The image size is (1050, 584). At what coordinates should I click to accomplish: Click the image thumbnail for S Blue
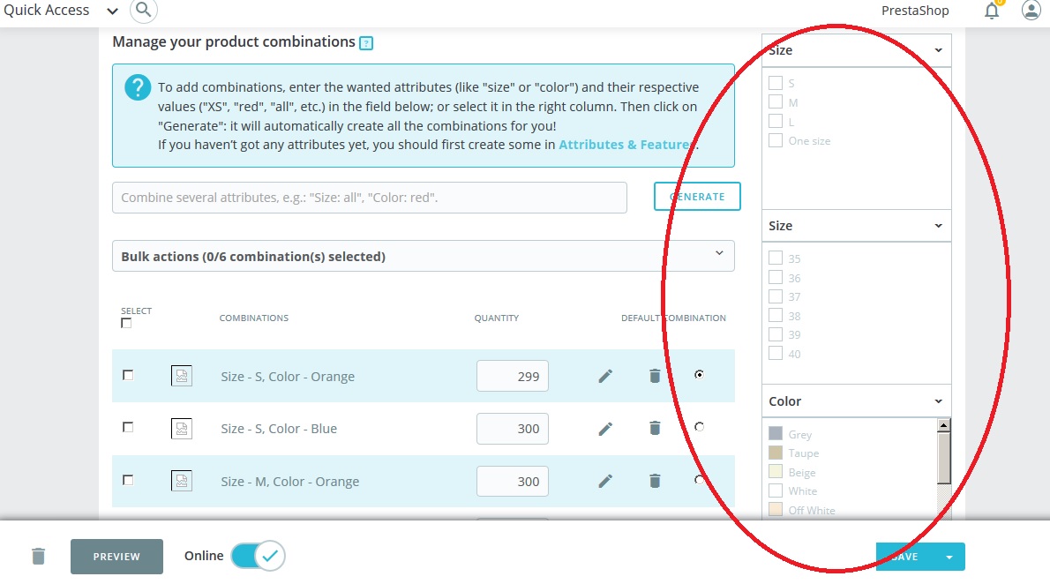182,428
